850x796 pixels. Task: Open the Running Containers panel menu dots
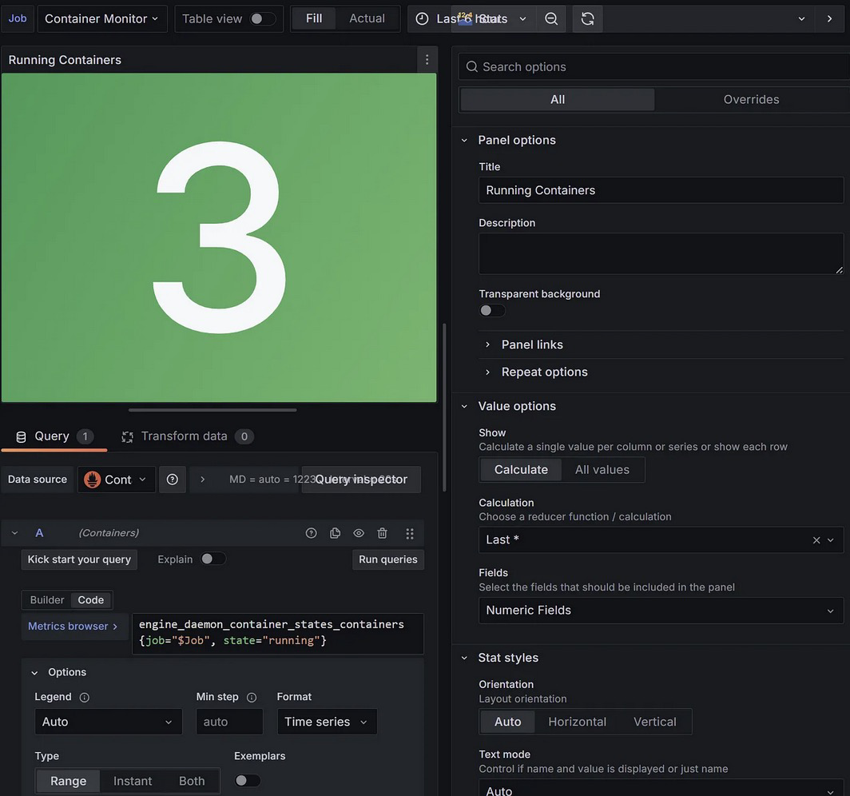[x=427, y=60]
